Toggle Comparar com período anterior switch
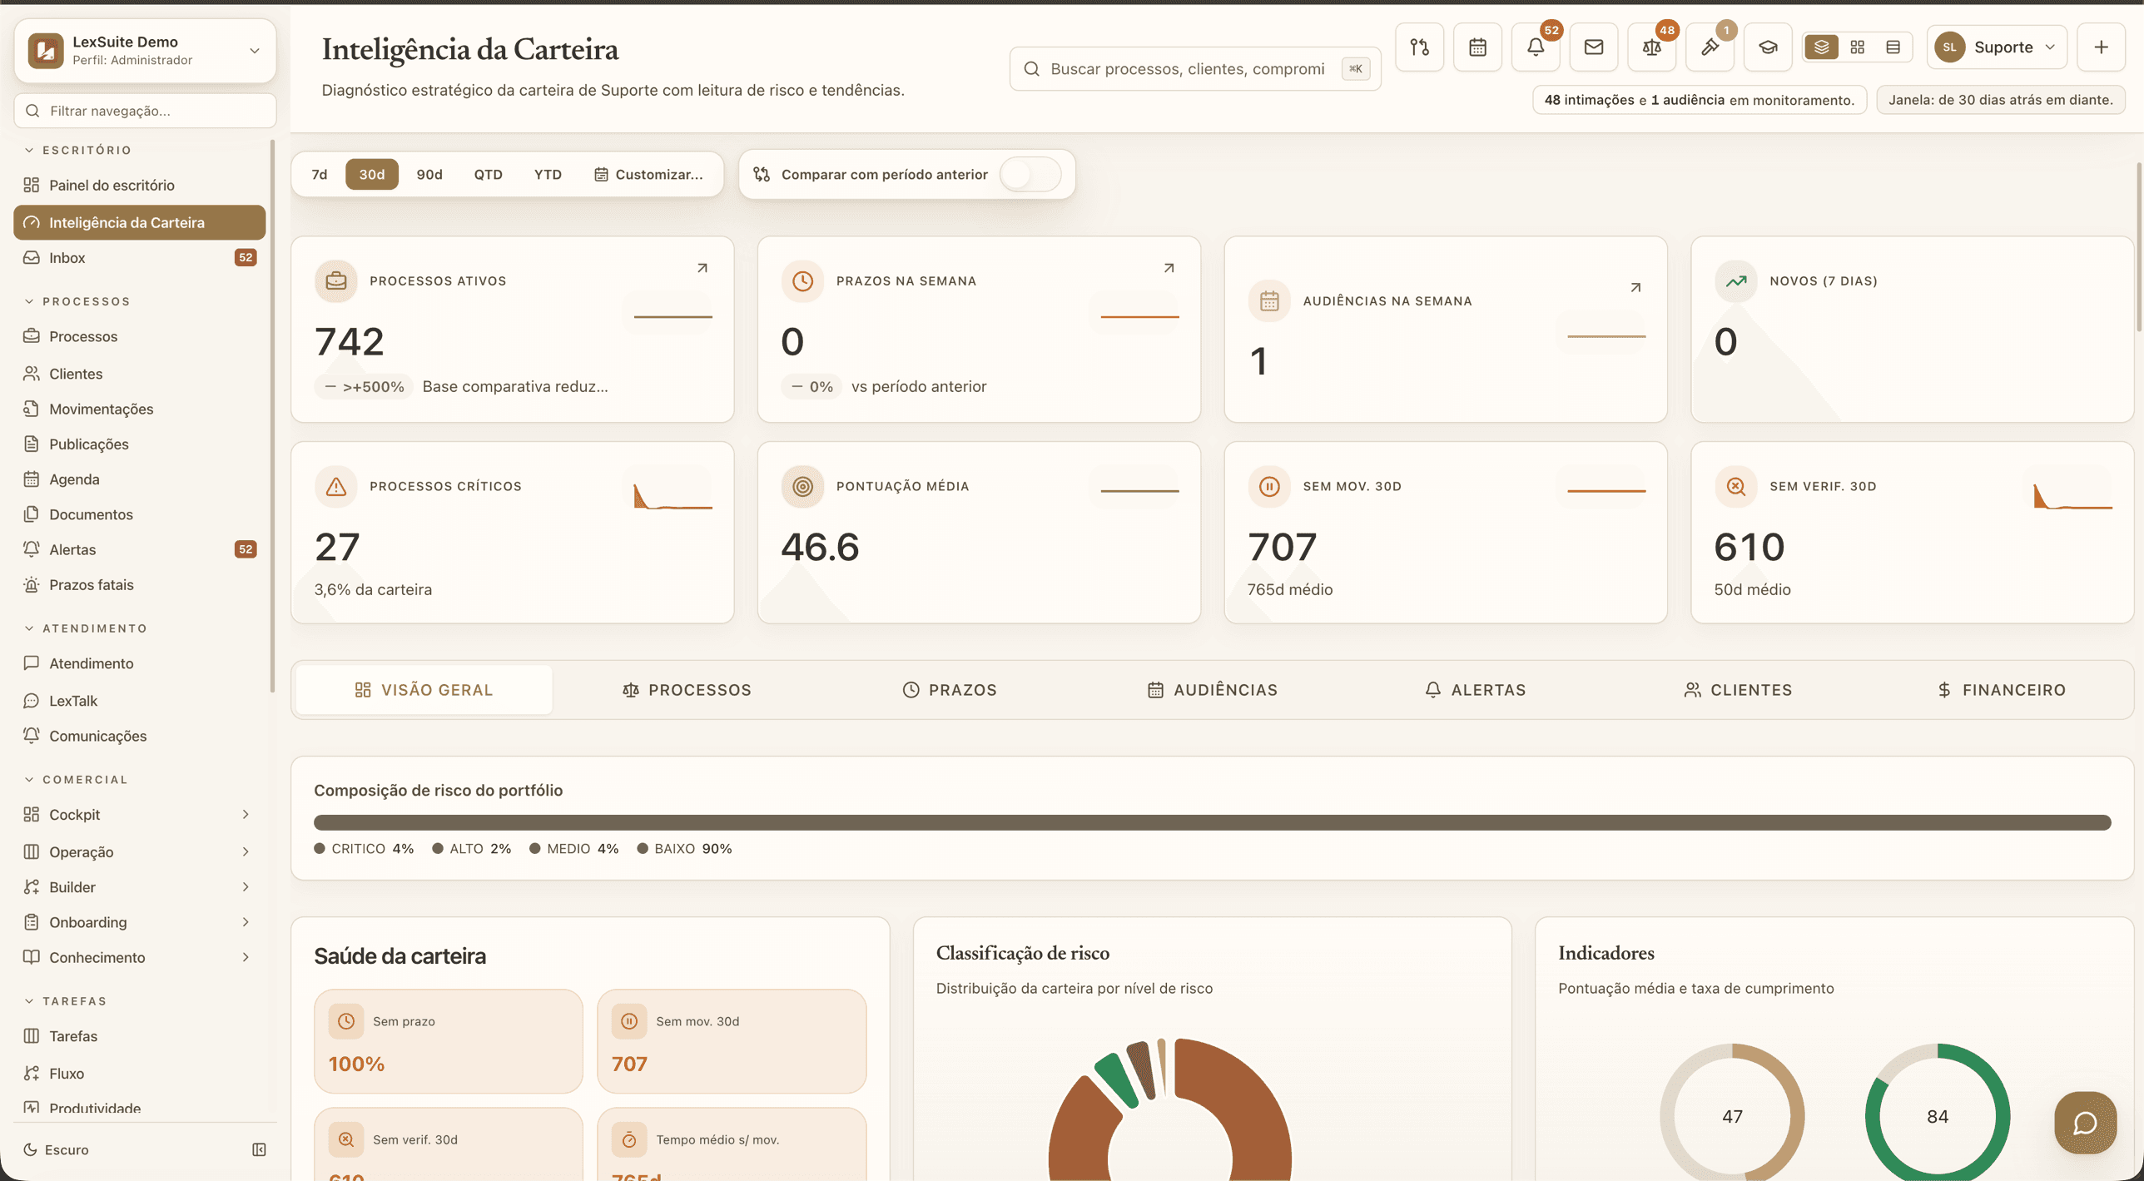 (x=1030, y=175)
